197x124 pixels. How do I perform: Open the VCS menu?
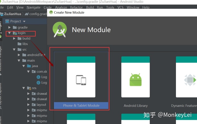(120, 7)
